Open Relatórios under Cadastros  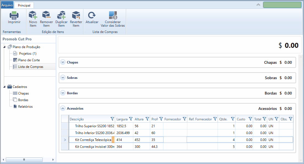click(25, 107)
